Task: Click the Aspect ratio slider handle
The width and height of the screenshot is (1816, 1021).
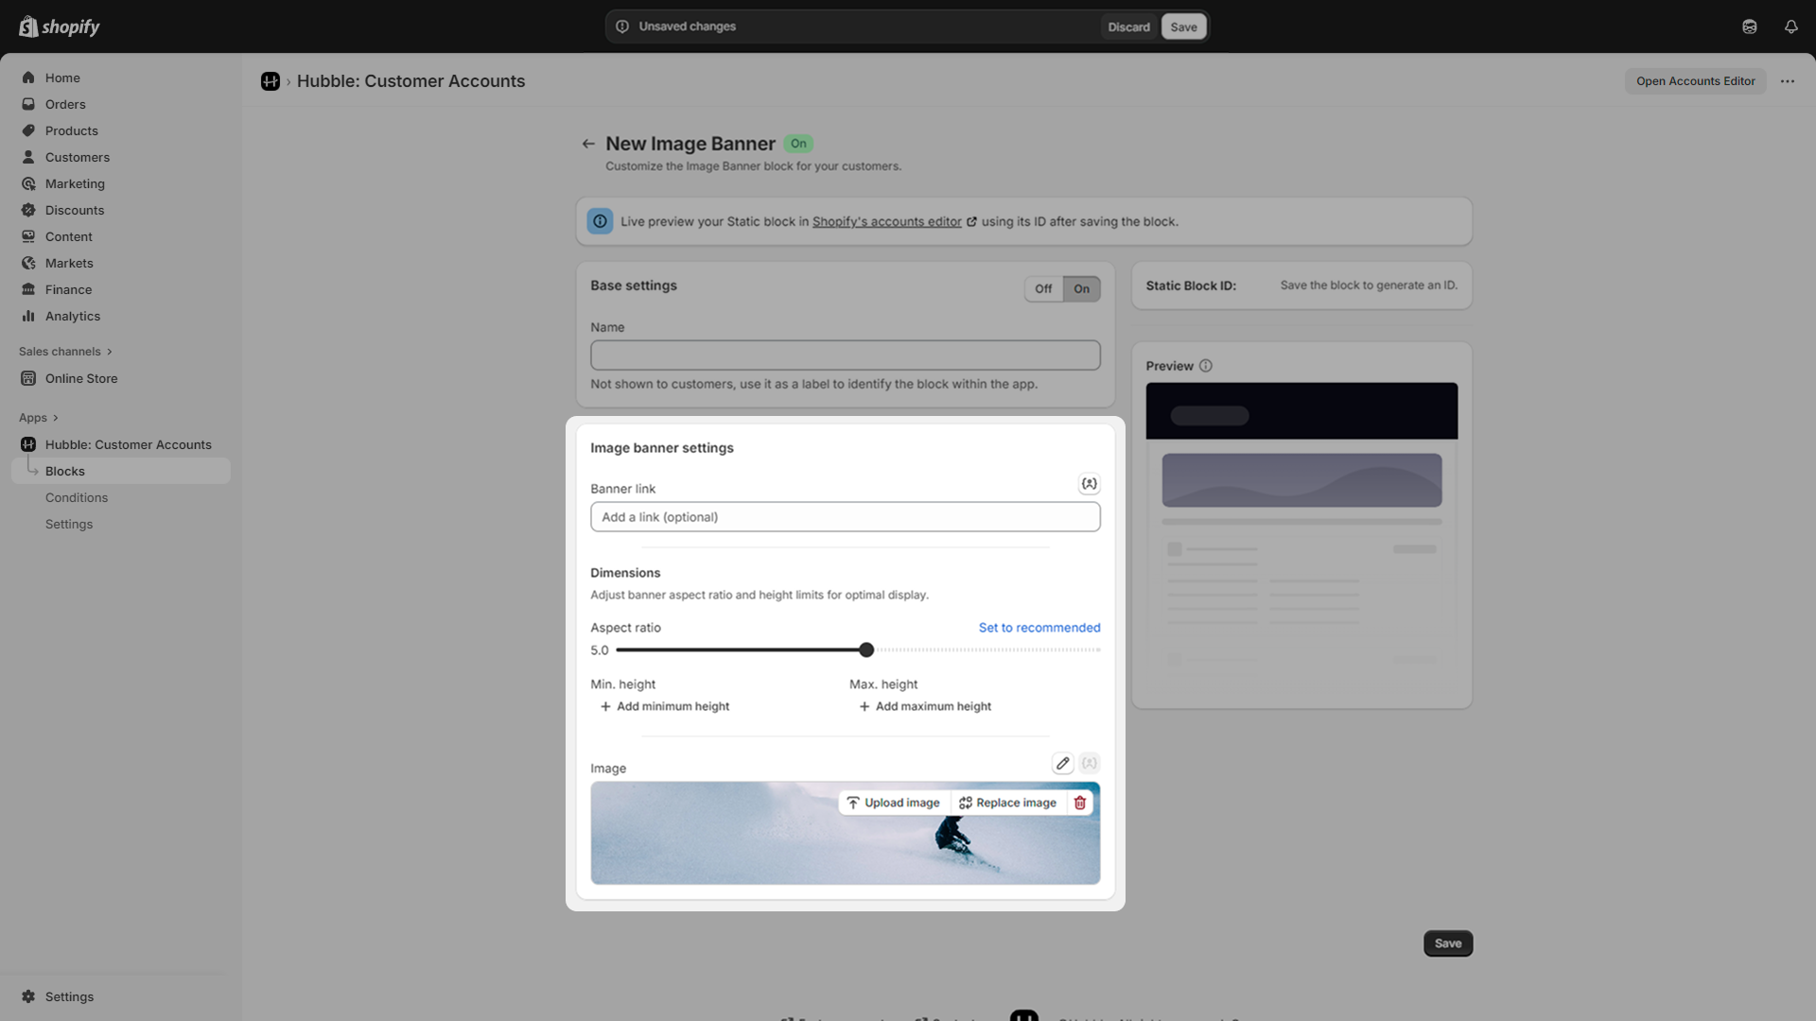Action: click(866, 650)
